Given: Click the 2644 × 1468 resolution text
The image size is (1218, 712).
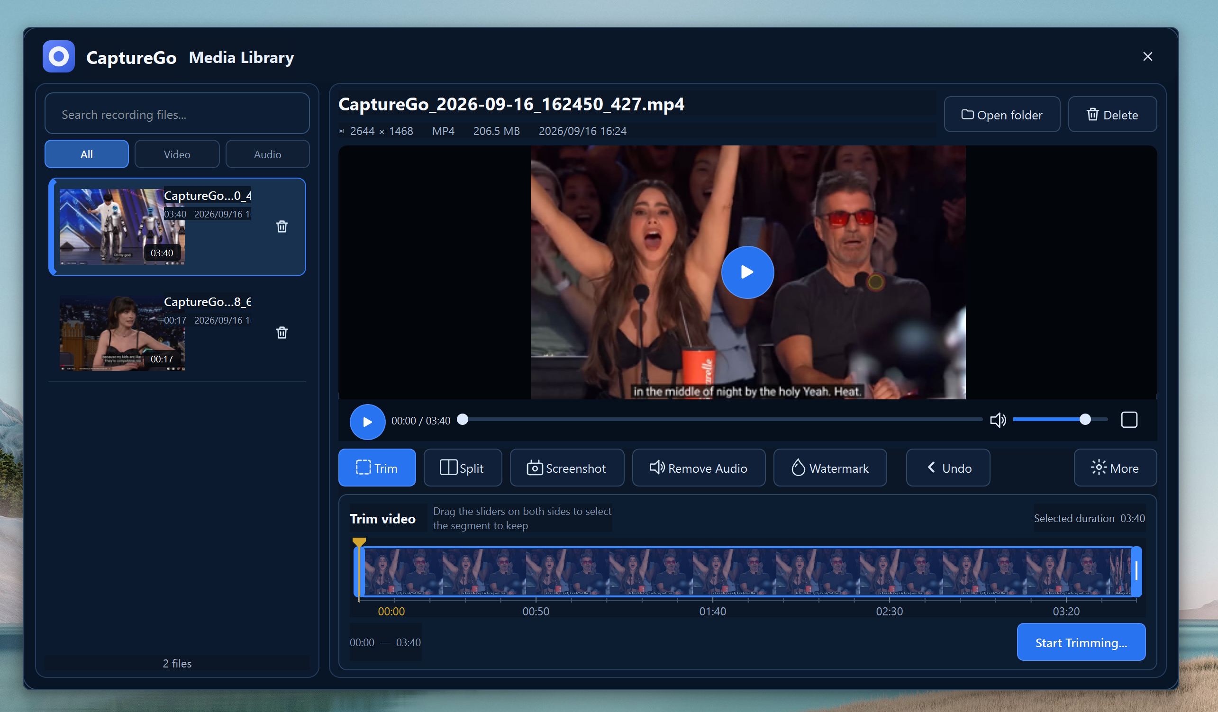Looking at the screenshot, I should (x=381, y=131).
